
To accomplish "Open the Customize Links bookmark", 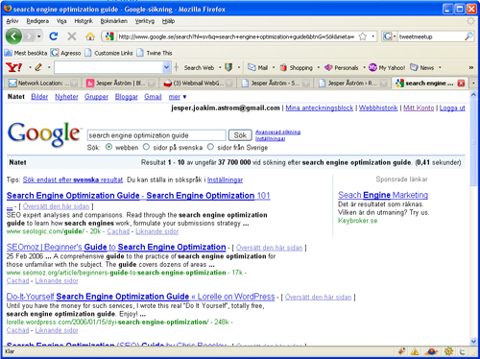I will click(108, 53).
